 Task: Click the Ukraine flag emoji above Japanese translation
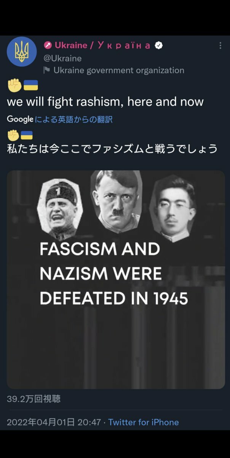pos(26,135)
